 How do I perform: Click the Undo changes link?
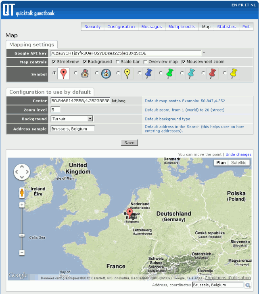(238, 154)
